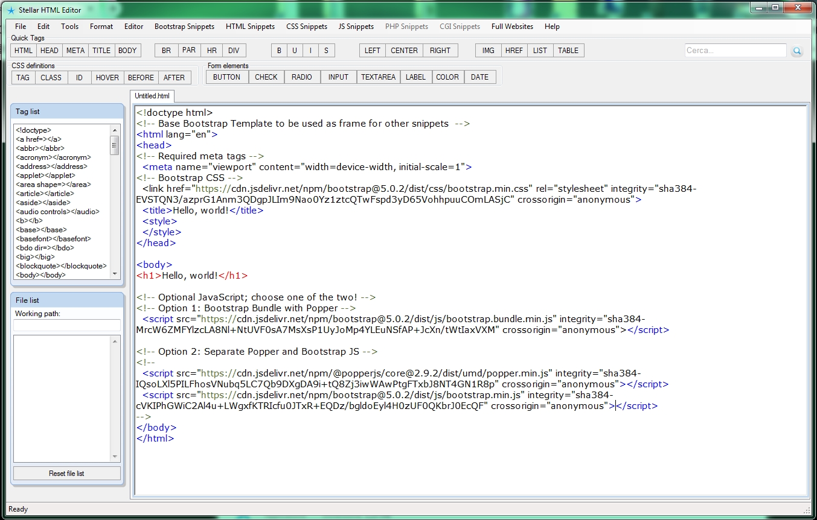Select <!doctype> in Tag list
Viewport: 817px width, 520px height.
(33, 130)
